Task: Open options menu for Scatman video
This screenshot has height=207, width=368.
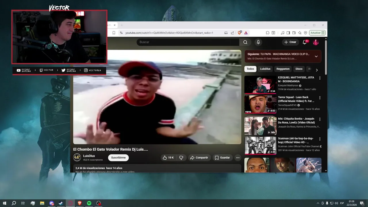Action: coord(320,139)
